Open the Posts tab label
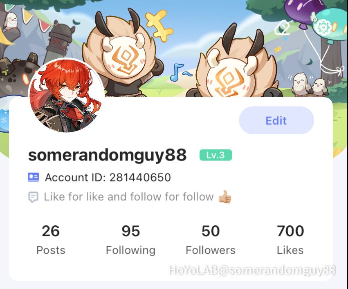348x289 pixels. [51, 250]
